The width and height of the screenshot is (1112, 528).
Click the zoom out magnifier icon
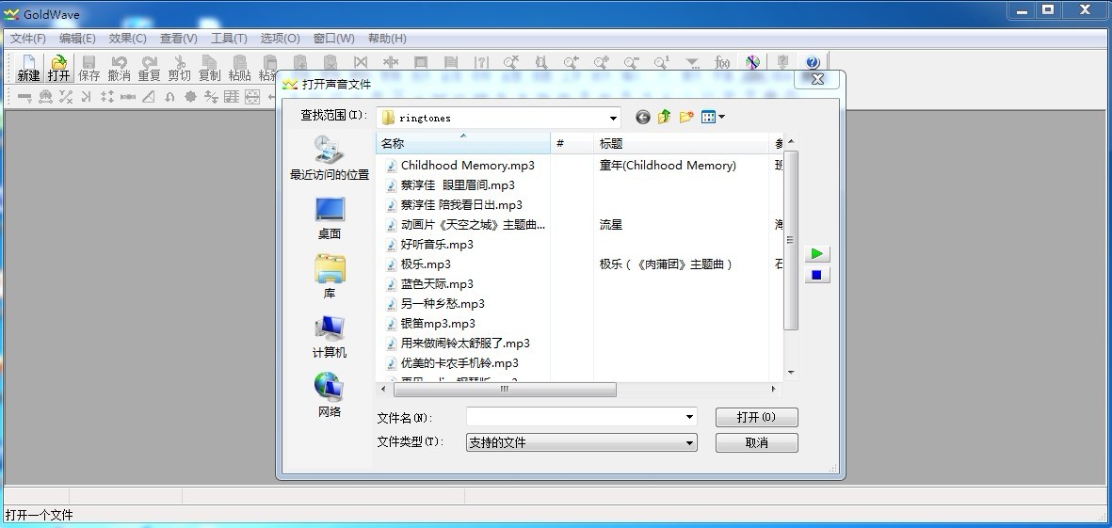[x=632, y=62]
